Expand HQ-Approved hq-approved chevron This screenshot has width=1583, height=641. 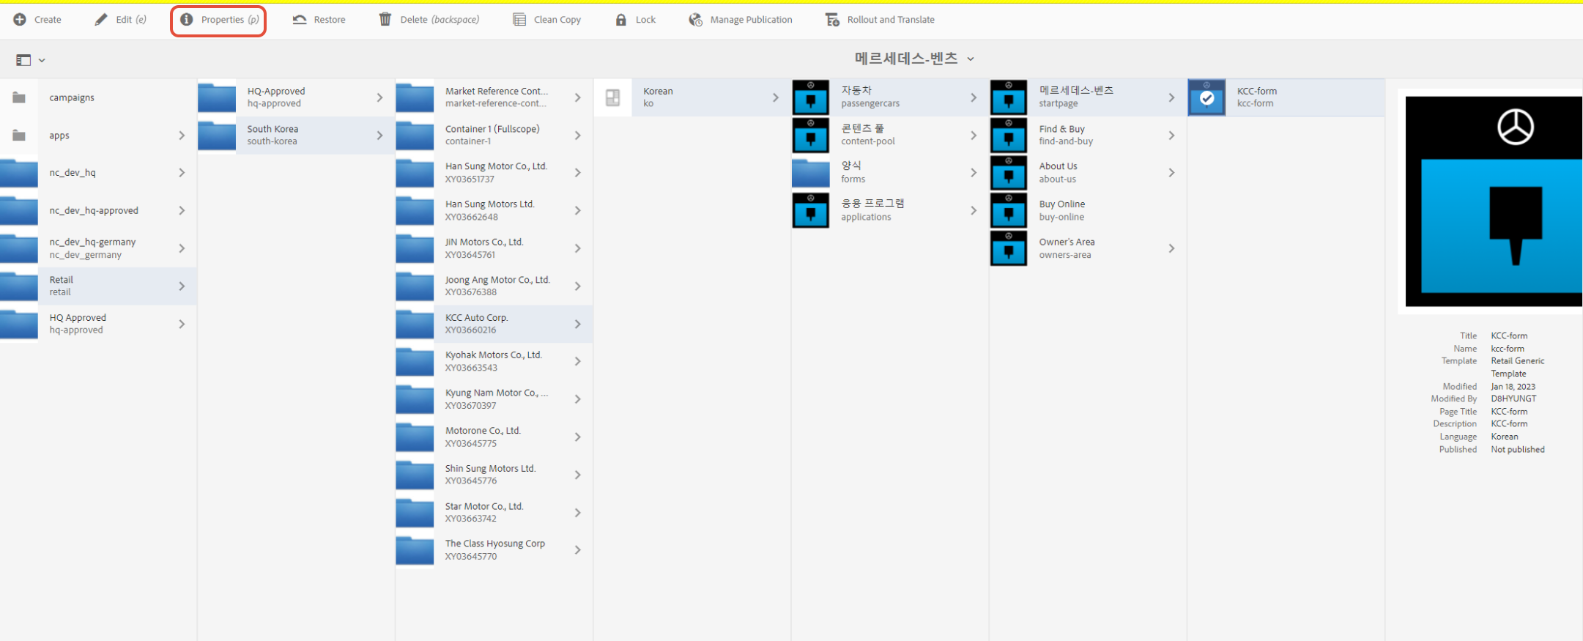379,97
